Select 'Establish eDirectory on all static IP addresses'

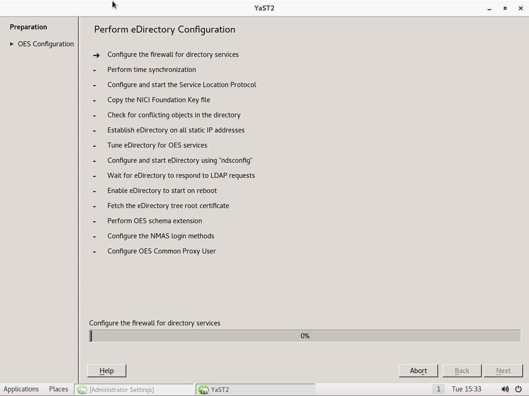click(176, 130)
